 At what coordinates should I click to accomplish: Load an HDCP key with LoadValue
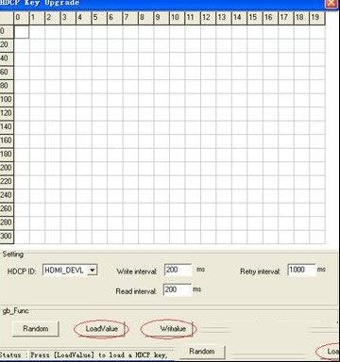pyautogui.click(x=101, y=329)
